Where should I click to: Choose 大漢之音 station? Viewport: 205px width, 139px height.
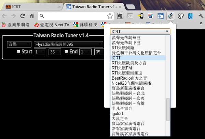pos(138,119)
